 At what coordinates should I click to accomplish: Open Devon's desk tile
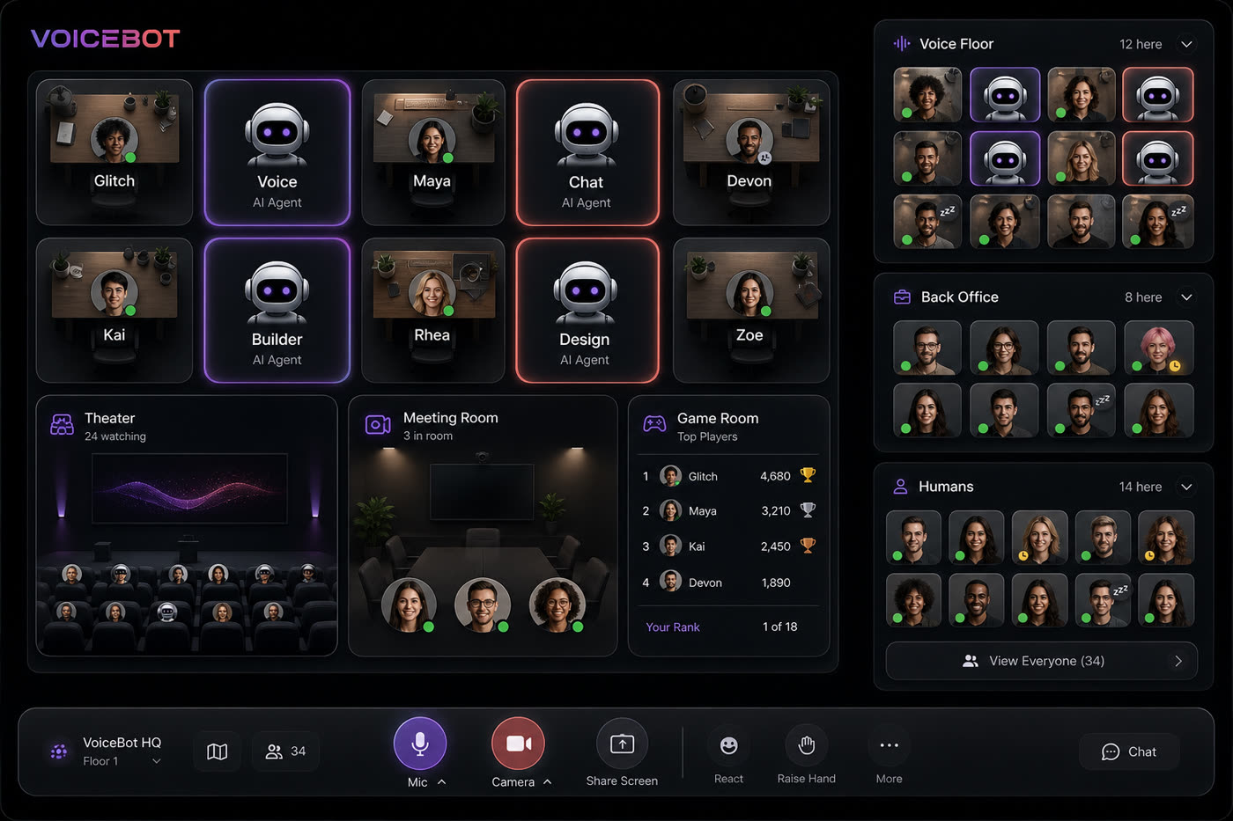pos(751,152)
